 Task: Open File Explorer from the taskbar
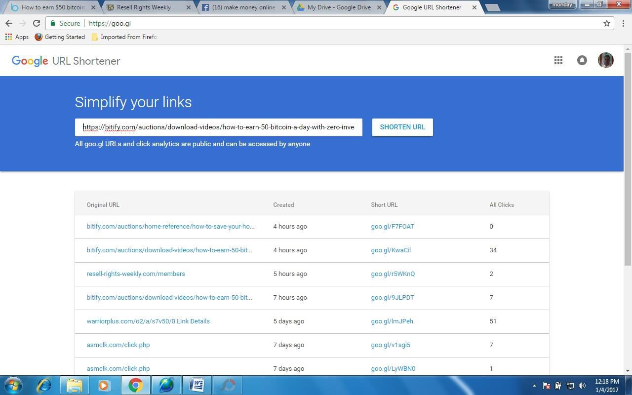point(75,385)
